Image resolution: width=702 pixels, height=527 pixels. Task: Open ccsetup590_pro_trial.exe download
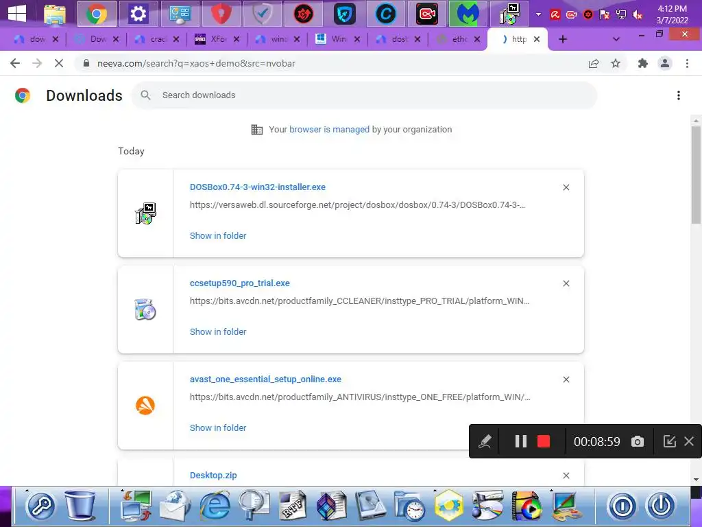(x=239, y=283)
